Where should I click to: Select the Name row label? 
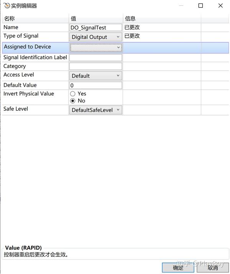pos(11,27)
